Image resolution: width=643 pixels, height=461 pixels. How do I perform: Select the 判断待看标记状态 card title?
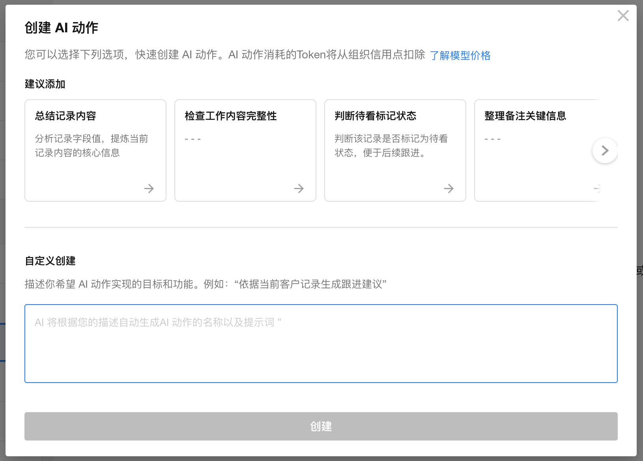(376, 116)
